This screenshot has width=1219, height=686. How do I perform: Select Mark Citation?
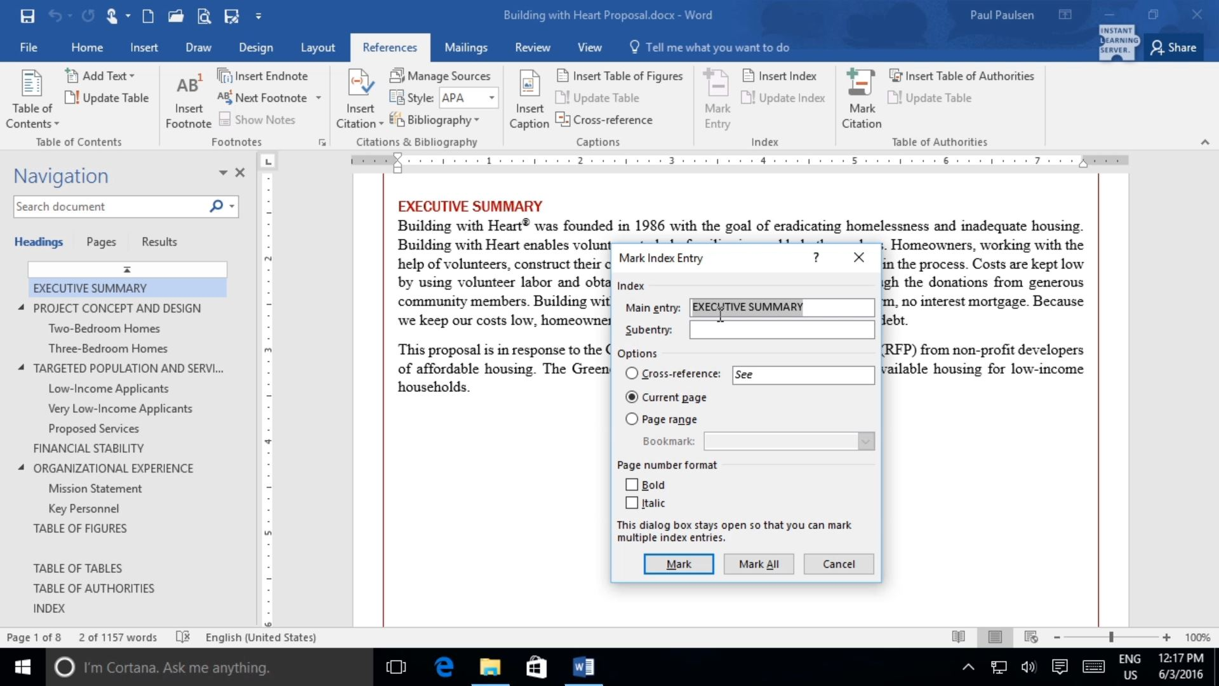point(860,97)
